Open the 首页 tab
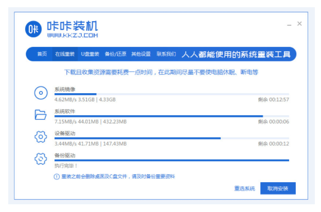The height and width of the screenshot is (212, 321). coord(42,54)
